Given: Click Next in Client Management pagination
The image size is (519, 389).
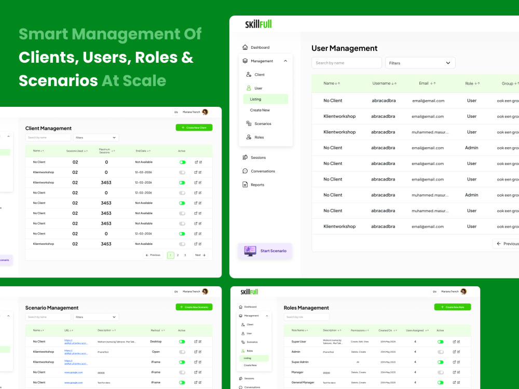Looking at the screenshot, I should coord(200,255).
